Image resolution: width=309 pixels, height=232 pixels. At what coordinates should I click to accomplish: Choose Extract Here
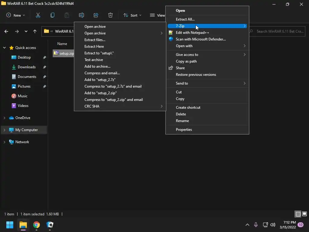(x=120, y=47)
